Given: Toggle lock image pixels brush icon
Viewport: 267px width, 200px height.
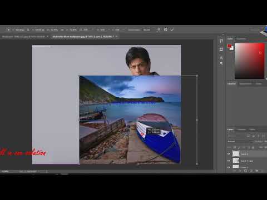Looking at the screenshot, I should pyautogui.click(x=239, y=148).
